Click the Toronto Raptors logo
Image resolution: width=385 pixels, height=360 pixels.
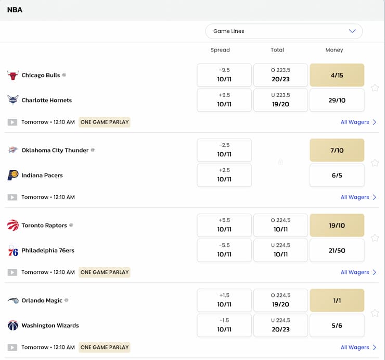tap(13, 225)
